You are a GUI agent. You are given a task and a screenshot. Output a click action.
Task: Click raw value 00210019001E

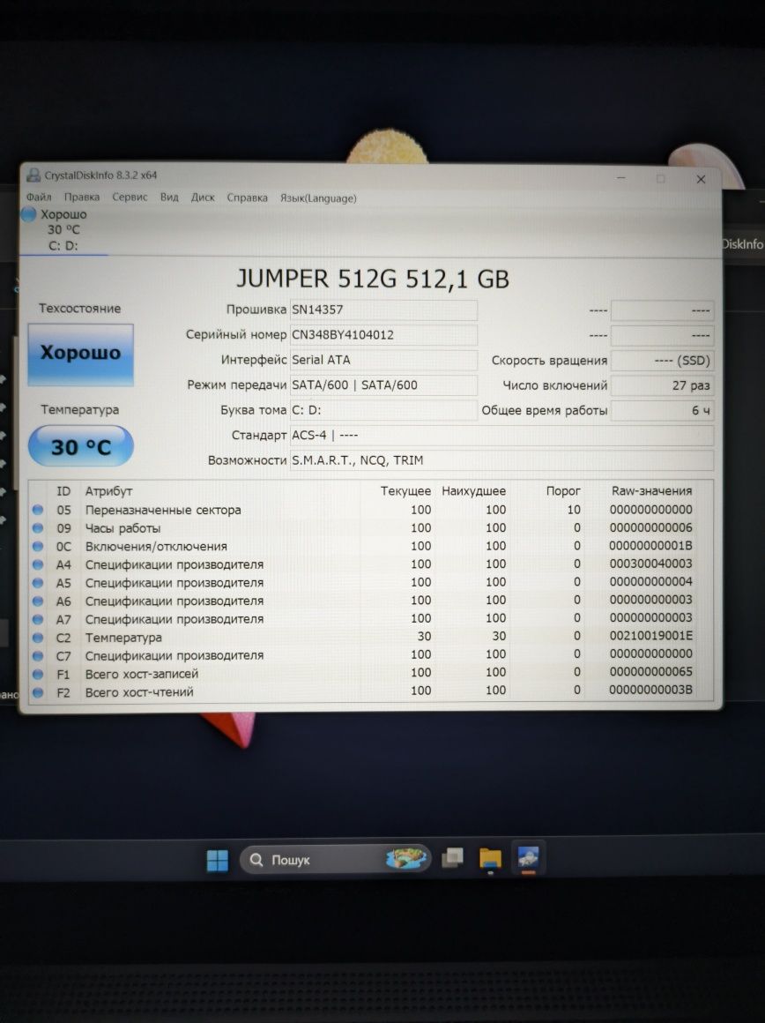click(651, 636)
